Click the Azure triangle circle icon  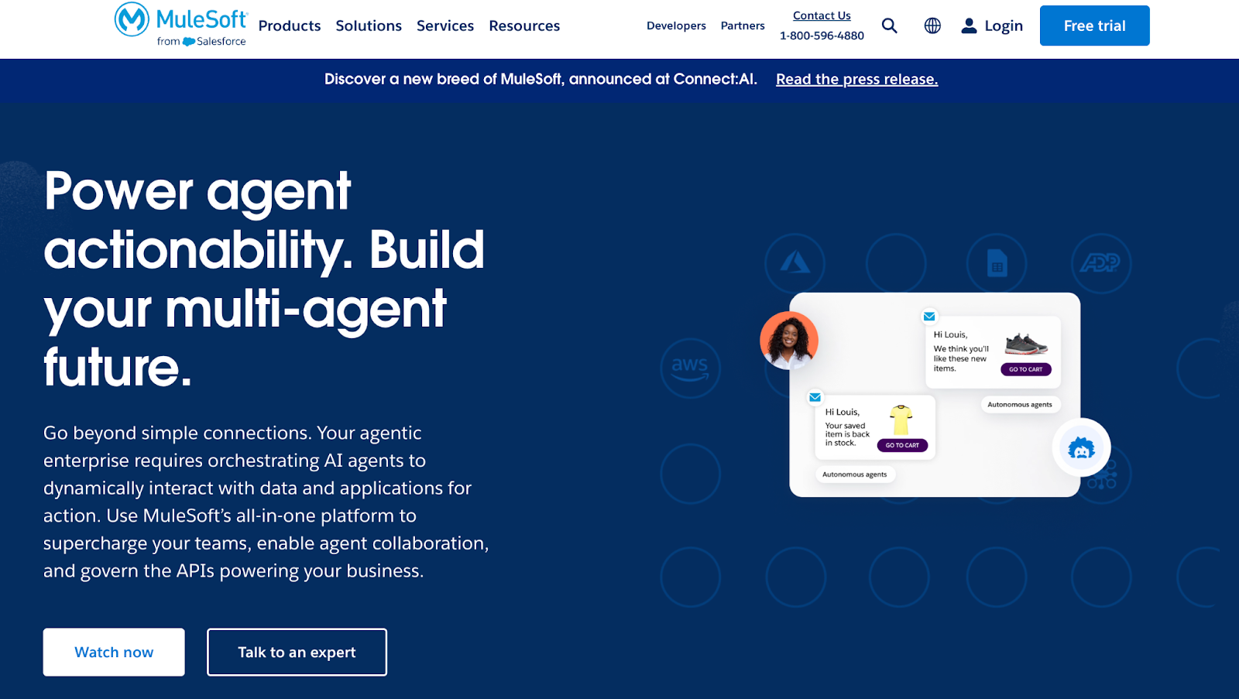[795, 263]
